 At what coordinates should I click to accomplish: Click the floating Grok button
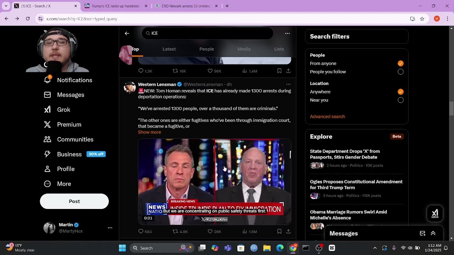click(x=435, y=214)
